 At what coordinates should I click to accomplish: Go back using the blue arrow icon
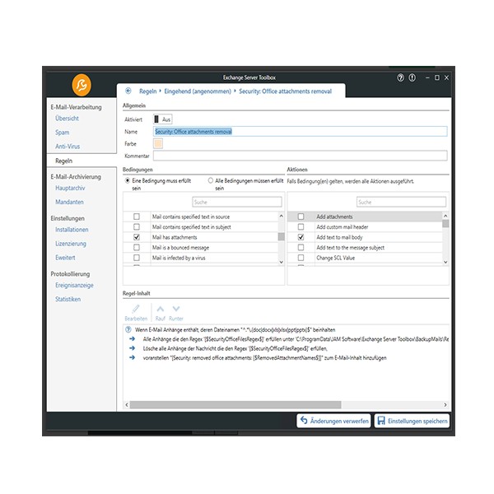[x=128, y=91]
